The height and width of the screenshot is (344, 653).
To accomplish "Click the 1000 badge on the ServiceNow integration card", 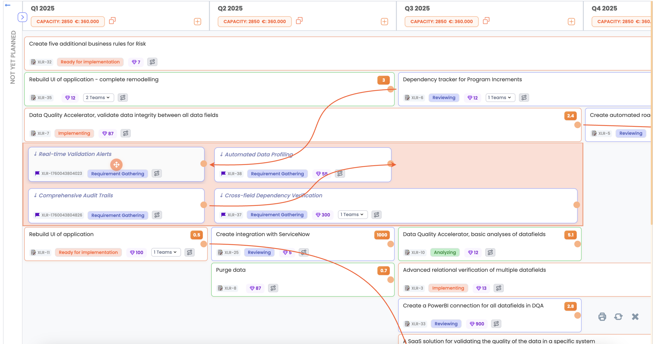I will (x=382, y=235).
